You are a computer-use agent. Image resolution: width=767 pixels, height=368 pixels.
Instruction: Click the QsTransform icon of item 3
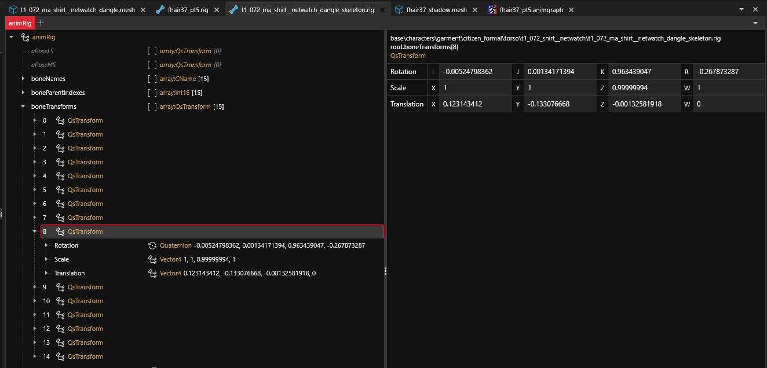(60, 162)
